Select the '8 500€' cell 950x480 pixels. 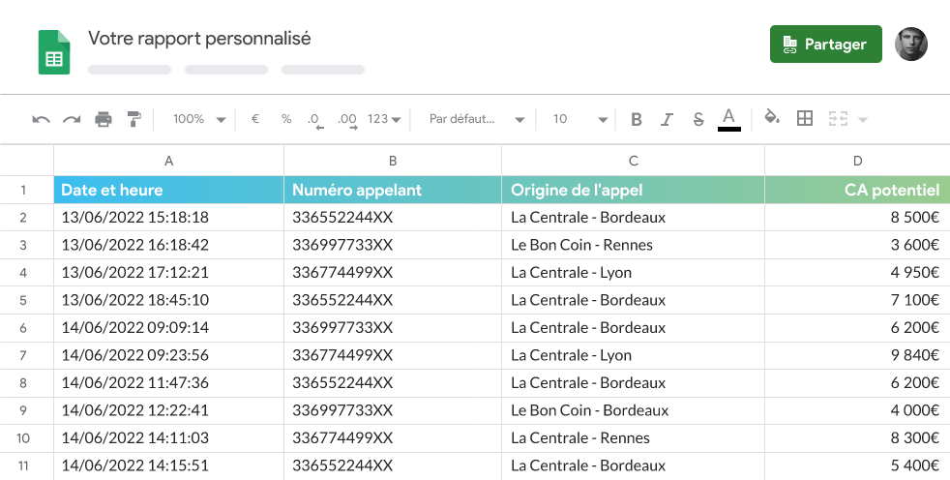[857, 217]
